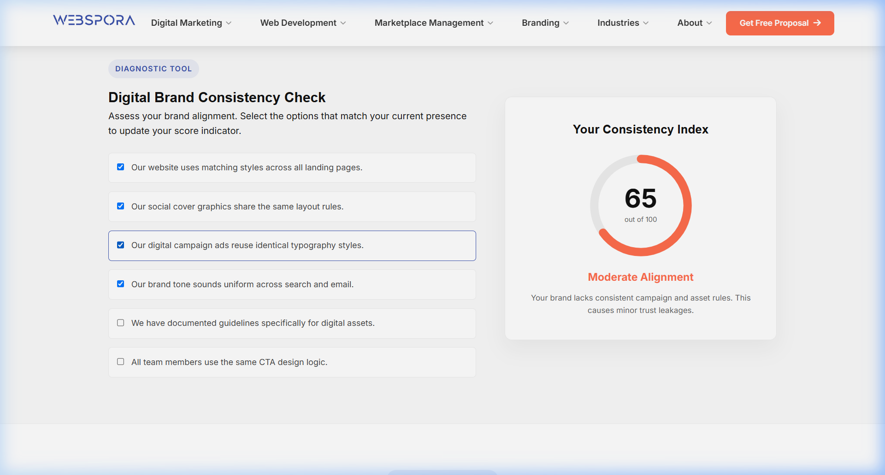Click 'Your brand lacks consistent campaign' description
The width and height of the screenshot is (885, 475).
[641, 304]
